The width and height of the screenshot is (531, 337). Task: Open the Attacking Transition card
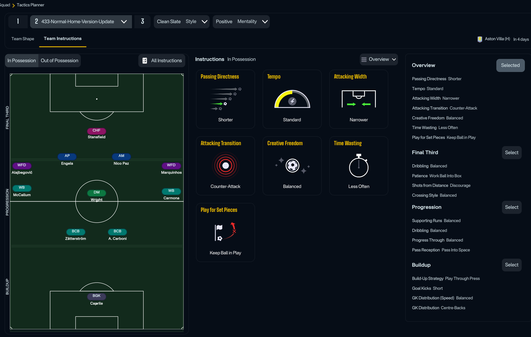coord(226,166)
